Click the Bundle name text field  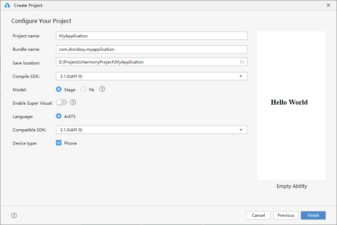pyautogui.click(x=152, y=49)
